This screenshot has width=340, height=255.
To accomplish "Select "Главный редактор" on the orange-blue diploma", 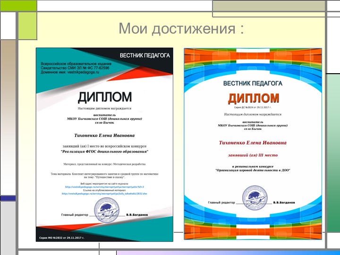I will tap(221, 203).
